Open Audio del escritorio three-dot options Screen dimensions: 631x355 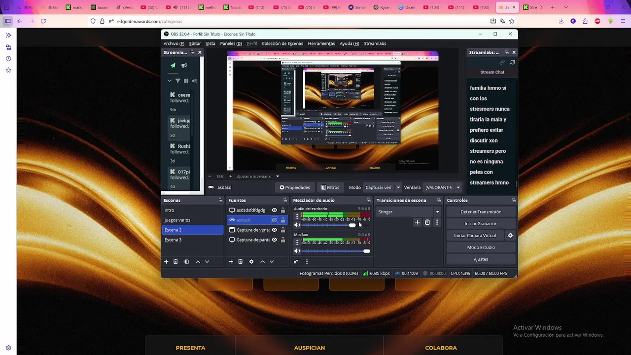coord(297,216)
